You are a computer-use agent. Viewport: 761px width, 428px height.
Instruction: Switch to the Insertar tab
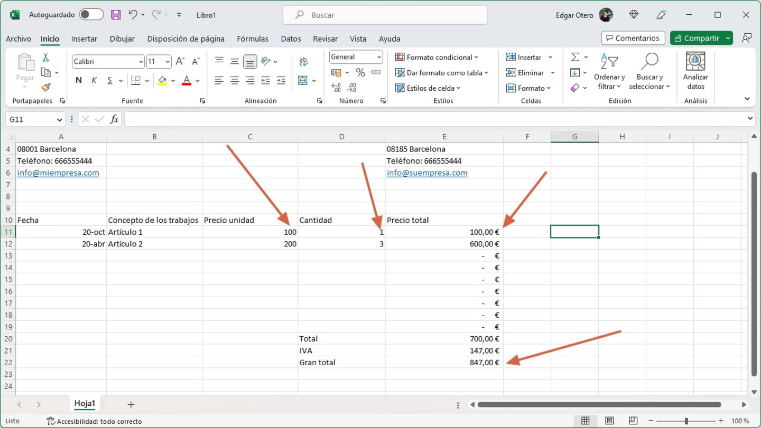(x=84, y=39)
